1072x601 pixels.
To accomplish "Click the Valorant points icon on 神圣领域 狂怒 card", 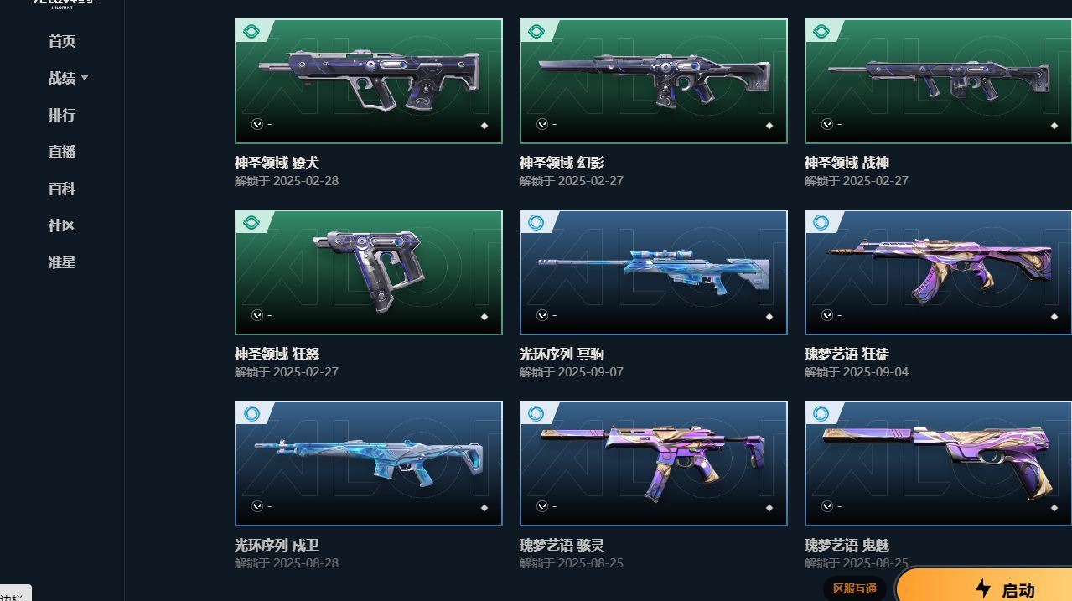I will click(x=257, y=315).
